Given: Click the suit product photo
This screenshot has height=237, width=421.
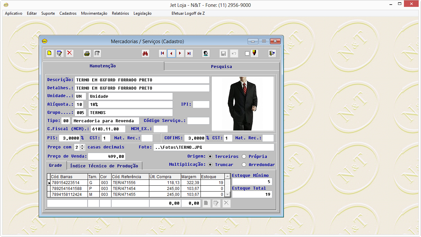Looking at the screenshot, I should tap(243, 104).
